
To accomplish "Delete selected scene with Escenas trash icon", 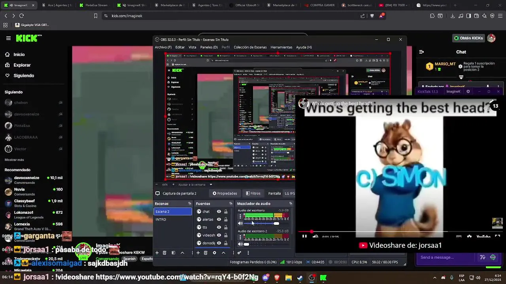I will tap(164, 253).
